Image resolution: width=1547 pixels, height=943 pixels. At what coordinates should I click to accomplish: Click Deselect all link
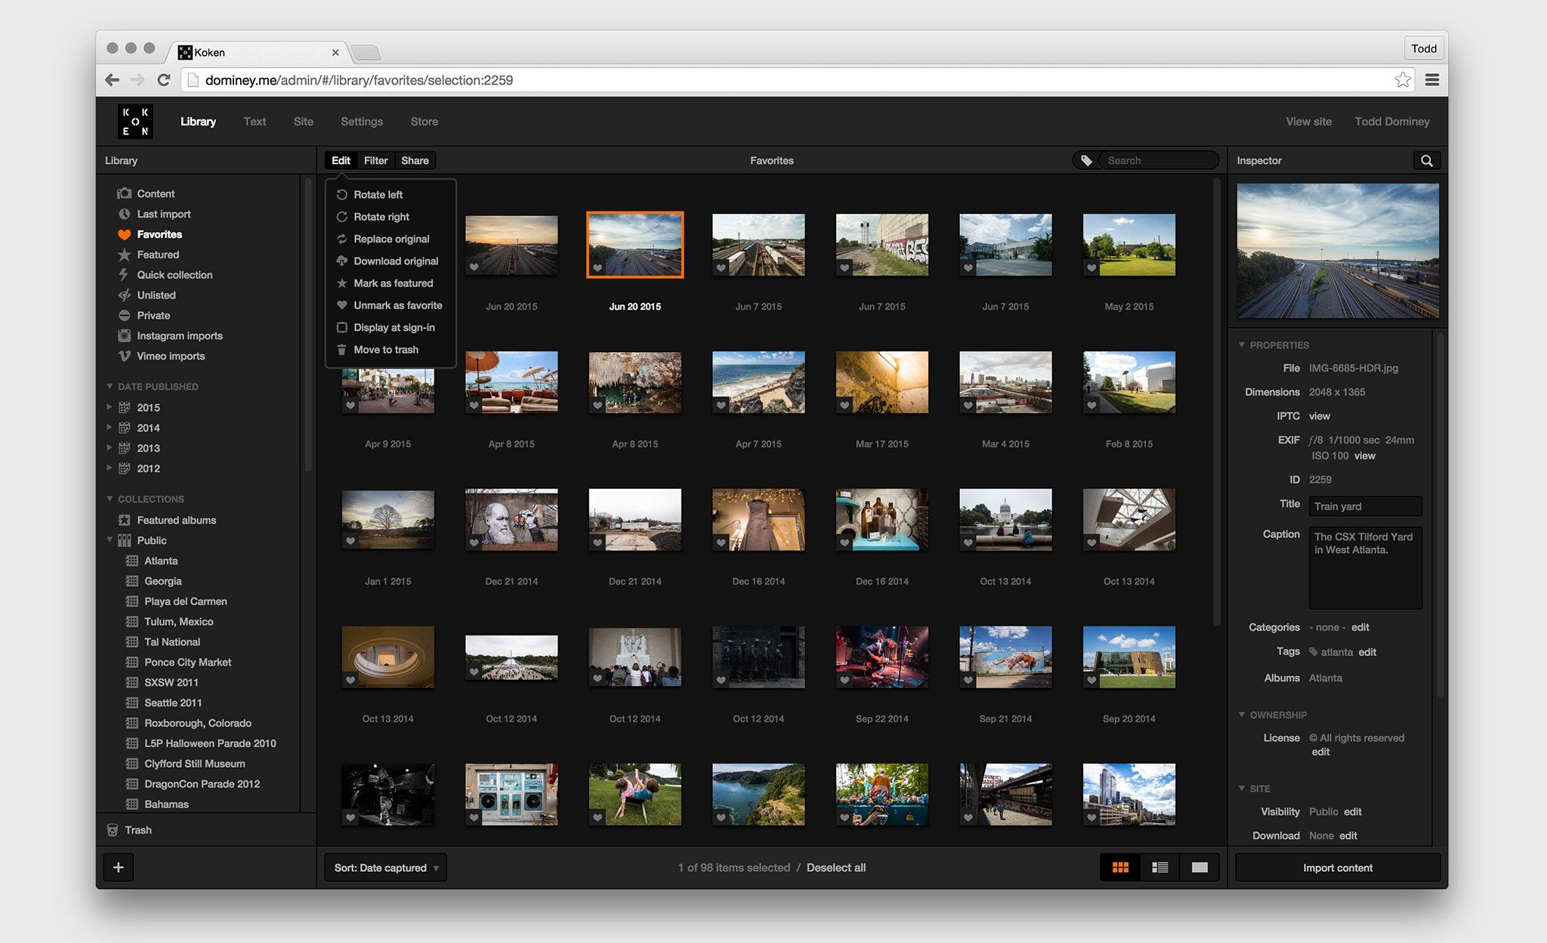(x=836, y=867)
